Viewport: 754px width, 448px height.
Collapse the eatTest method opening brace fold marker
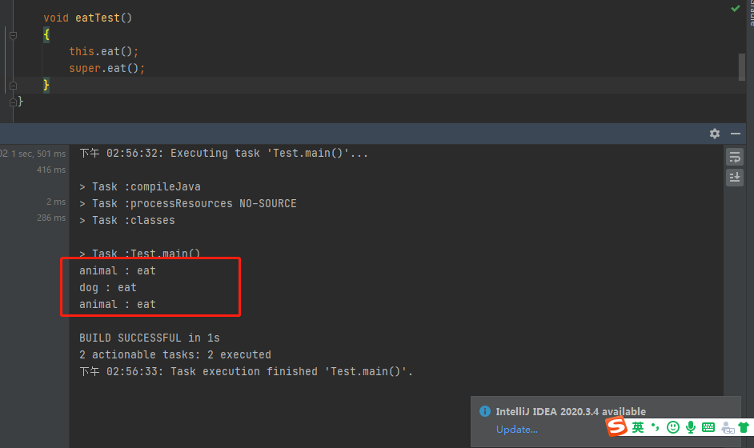click(x=13, y=35)
